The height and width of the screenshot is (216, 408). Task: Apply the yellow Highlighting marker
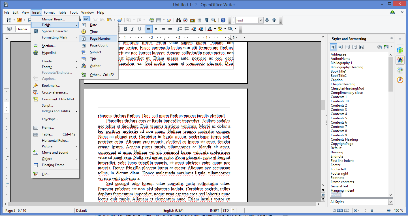[x=220, y=29]
